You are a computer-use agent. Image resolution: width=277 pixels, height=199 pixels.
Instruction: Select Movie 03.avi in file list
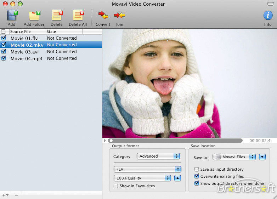24,52
